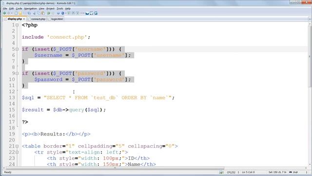Click the Pause macro recording icon
Image resolution: width=312 pixels, height=176 pixels.
click(73, 13)
